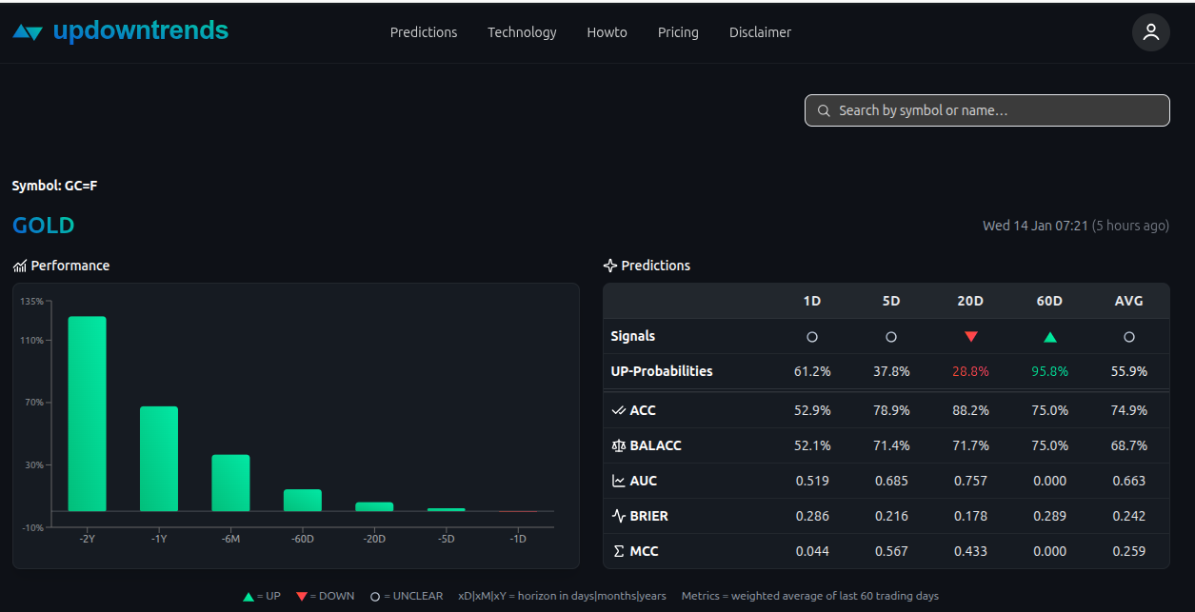Click the 135% y-axis label
Image resolution: width=1195 pixels, height=612 pixels.
(x=32, y=301)
